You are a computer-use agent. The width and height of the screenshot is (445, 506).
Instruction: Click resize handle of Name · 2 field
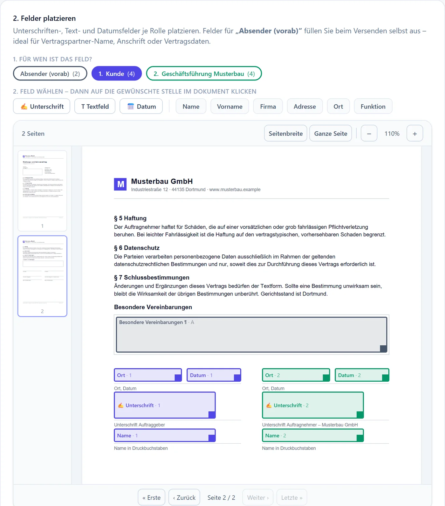click(360, 438)
